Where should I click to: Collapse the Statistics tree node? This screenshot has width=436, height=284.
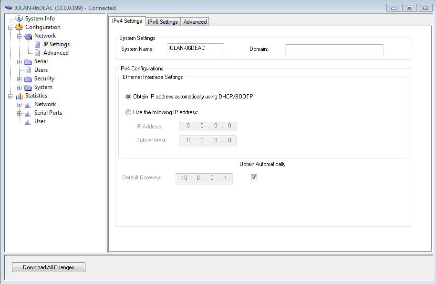[10, 97]
